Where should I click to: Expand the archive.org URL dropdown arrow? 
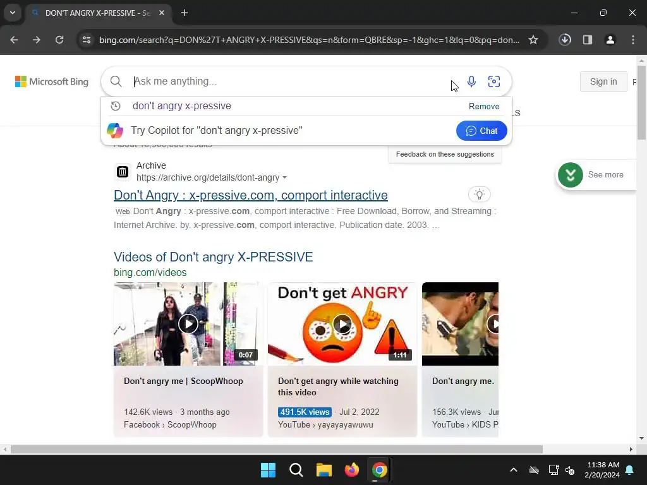point(284,177)
